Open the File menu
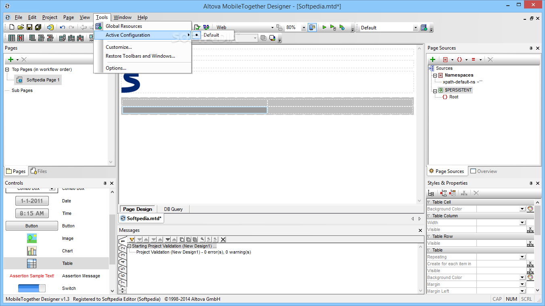This screenshot has height=306, width=545. tap(19, 17)
